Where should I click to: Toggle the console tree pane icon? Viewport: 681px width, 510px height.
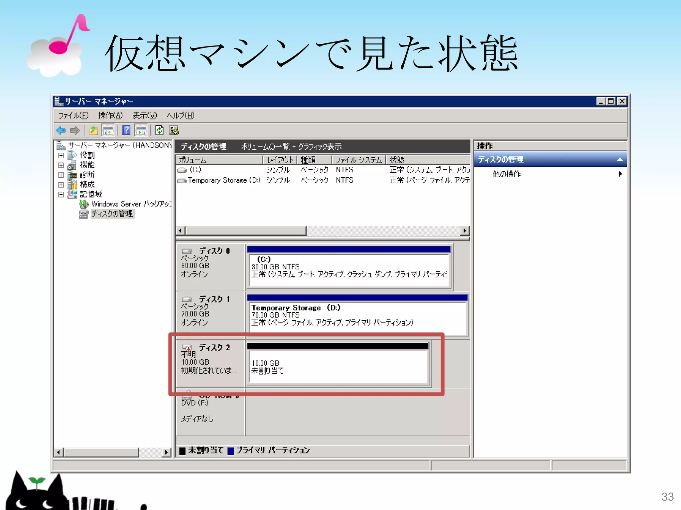coord(108,130)
